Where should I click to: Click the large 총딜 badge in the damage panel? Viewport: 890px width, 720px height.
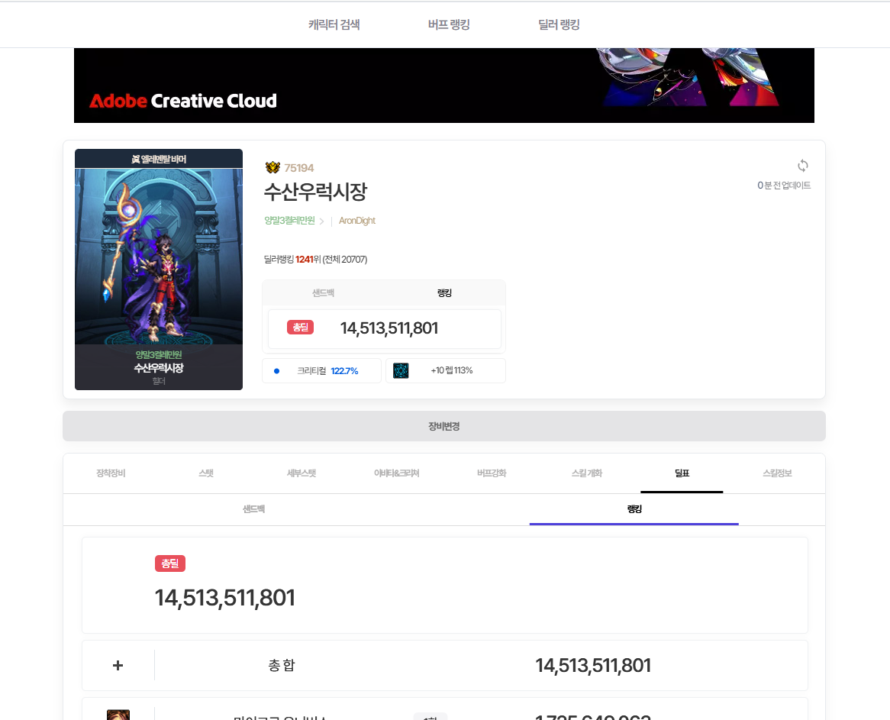click(x=170, y=563)
